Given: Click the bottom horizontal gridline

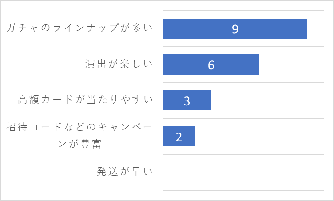Looking at the screenshot, I should [x=243, y=190].
